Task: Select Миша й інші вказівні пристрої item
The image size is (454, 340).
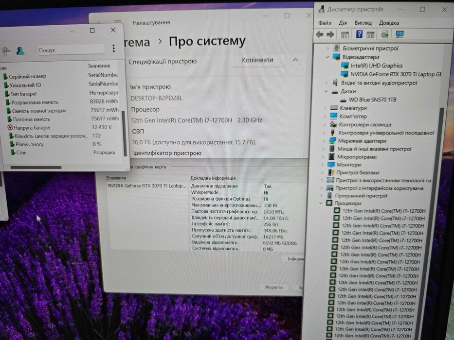Action: tap(374, 149)
